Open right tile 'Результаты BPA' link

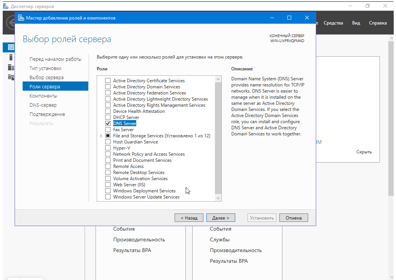pyautogui.click(x=229, y=261)
